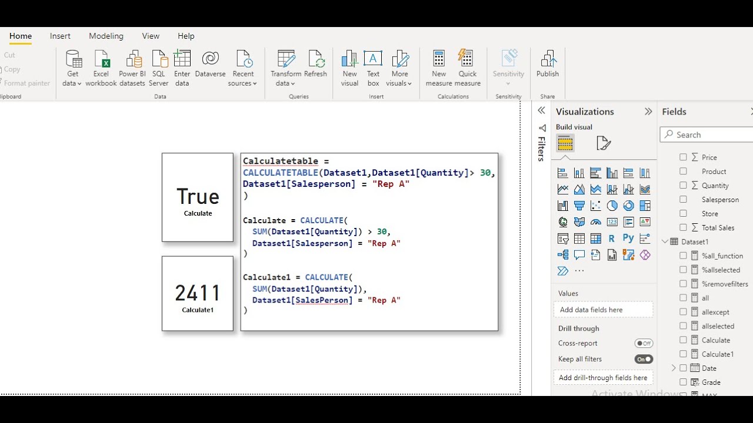Choose the scatter chart visual
This screenshot has height=423, width=753.
click(x=596, y=206)
